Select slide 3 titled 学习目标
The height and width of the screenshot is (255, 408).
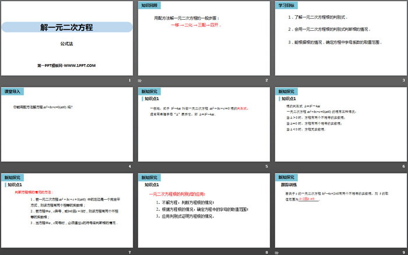(339, 38)
